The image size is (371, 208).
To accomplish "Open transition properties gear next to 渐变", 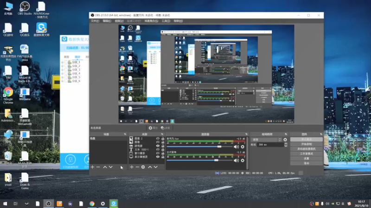I will (285, 140).
